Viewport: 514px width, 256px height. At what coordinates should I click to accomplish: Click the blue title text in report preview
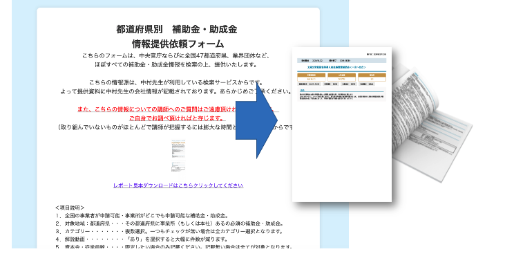pyautogui.click(x=336, y=67)
